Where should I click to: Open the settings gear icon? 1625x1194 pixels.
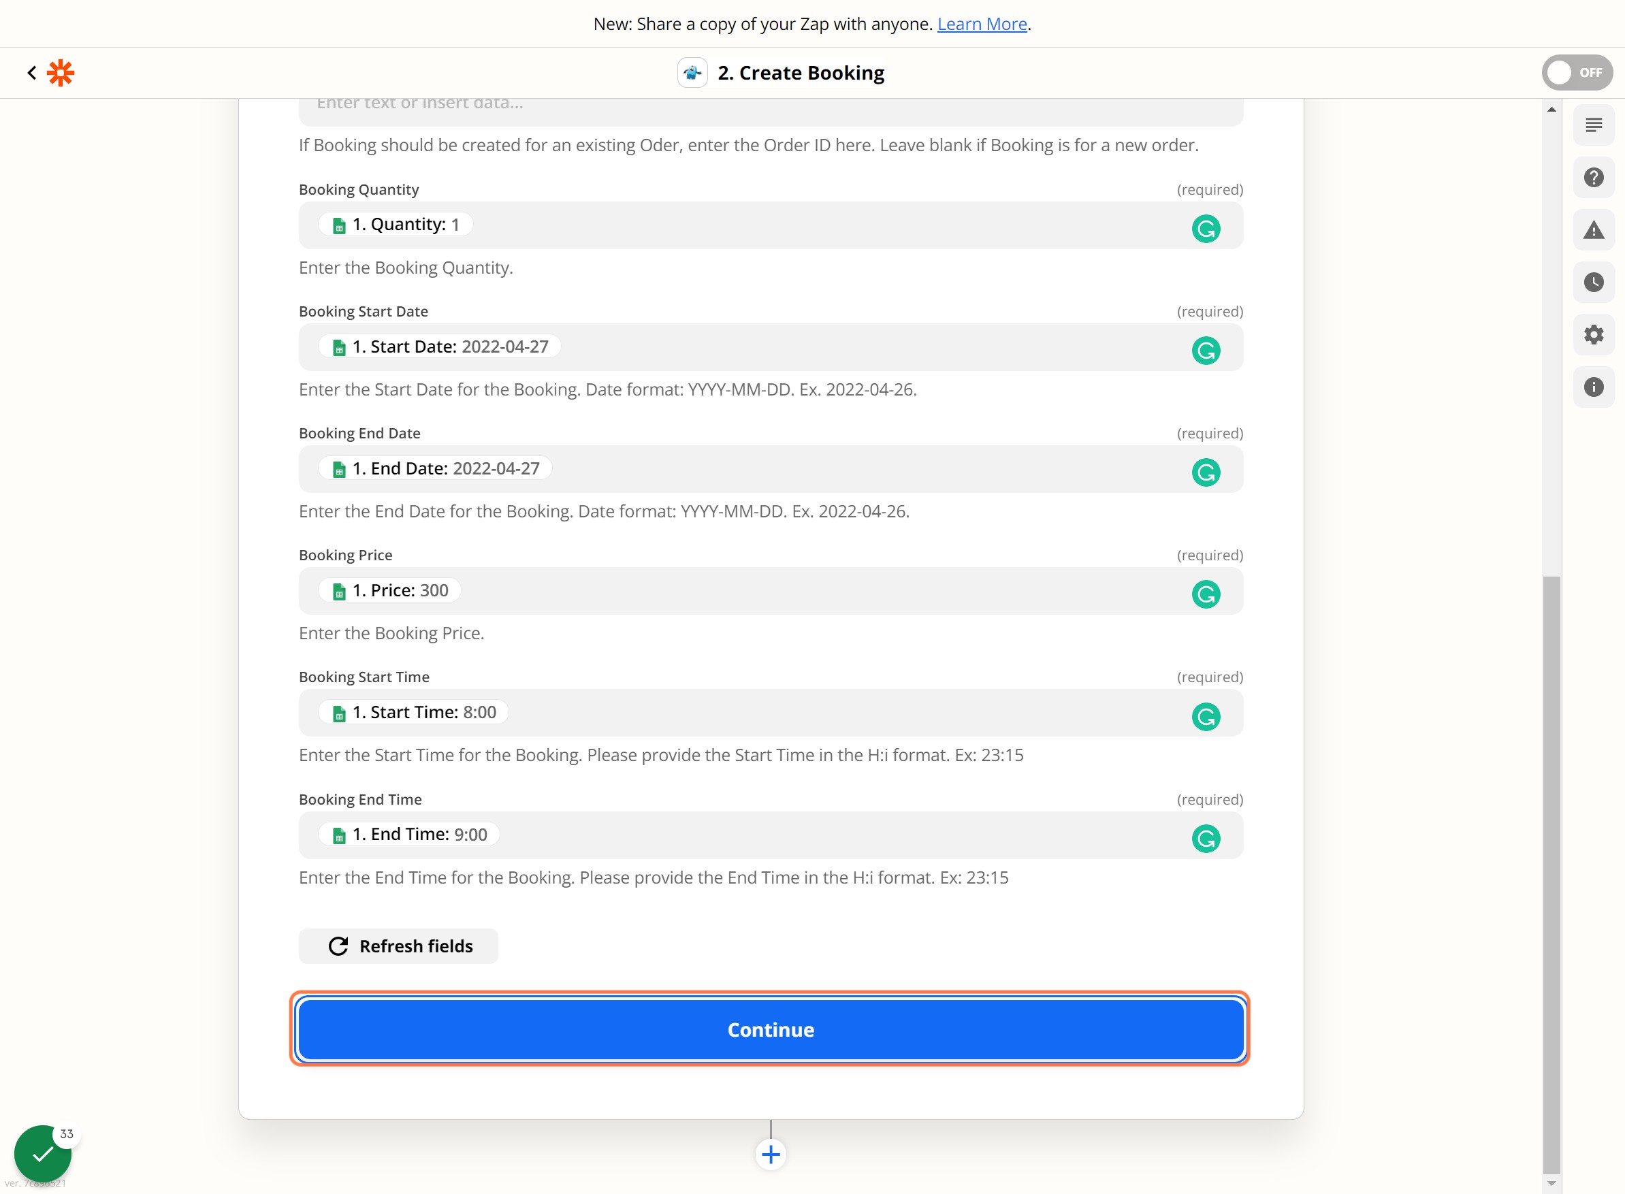[x=1593, y=335]
